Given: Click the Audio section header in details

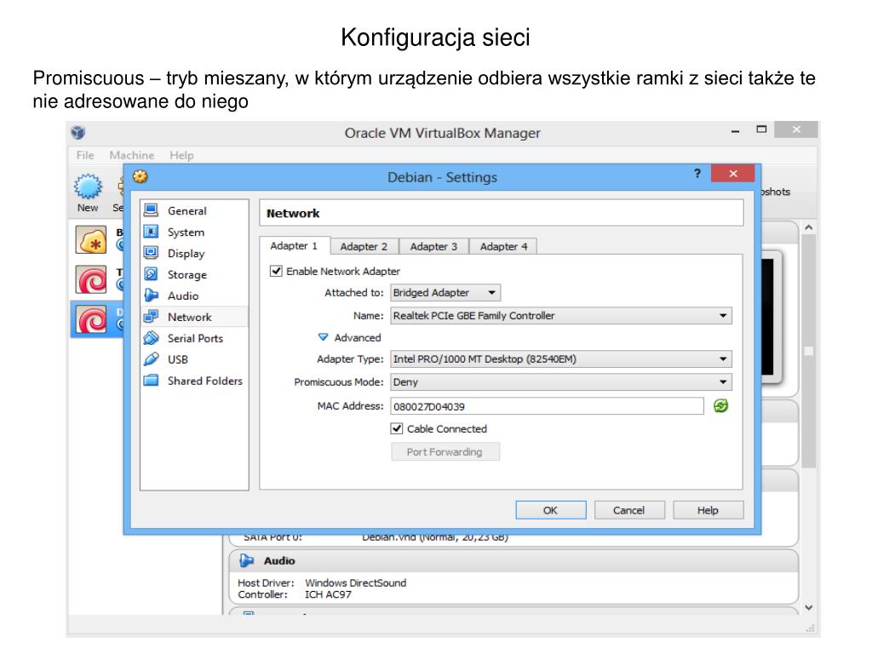Looking at the screenshot, I should pos(513,560).
